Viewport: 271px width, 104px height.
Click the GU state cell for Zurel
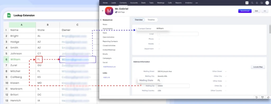coord(48,65)
